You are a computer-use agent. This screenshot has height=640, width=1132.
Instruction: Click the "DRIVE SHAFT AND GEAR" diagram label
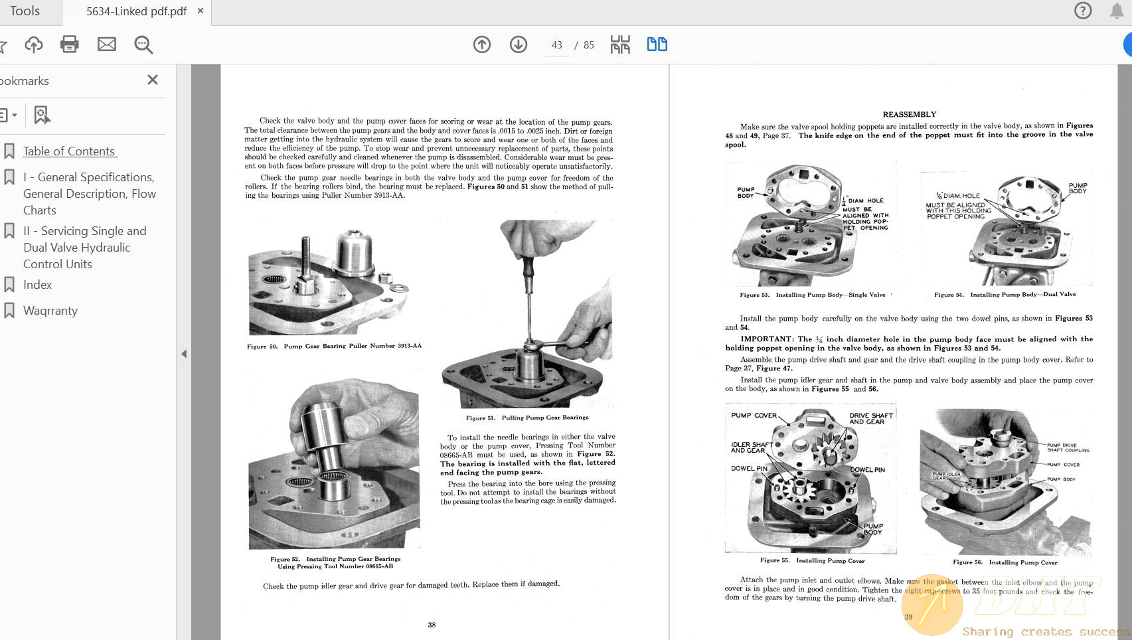pos(871,418)
